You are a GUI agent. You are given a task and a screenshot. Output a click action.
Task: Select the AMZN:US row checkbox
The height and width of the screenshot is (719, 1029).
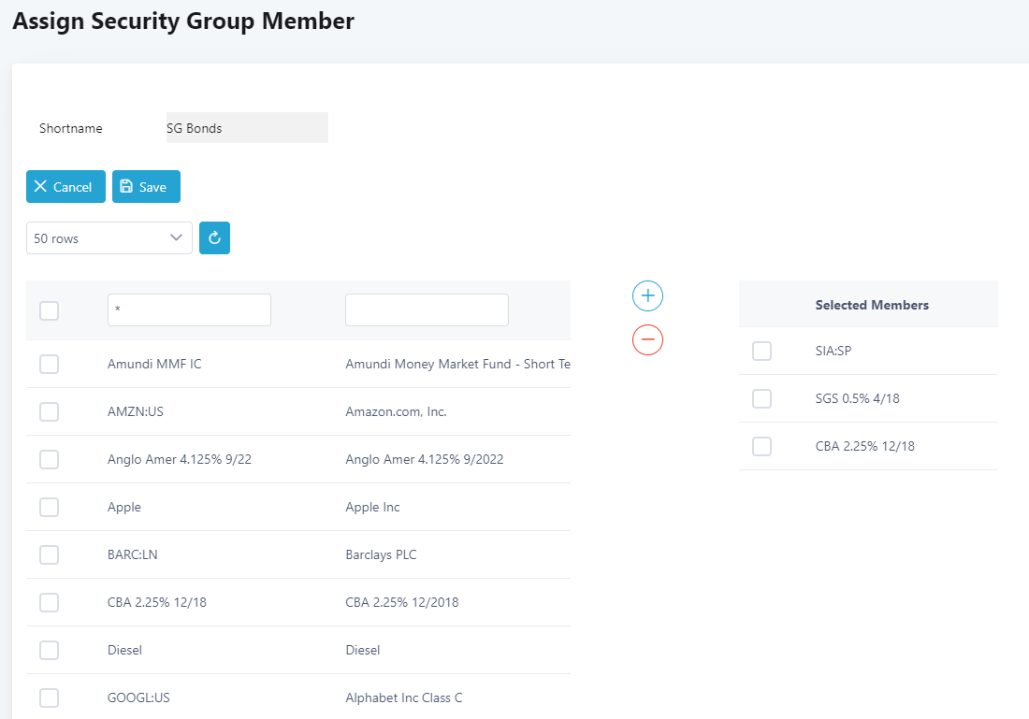(x=50, y=412)
